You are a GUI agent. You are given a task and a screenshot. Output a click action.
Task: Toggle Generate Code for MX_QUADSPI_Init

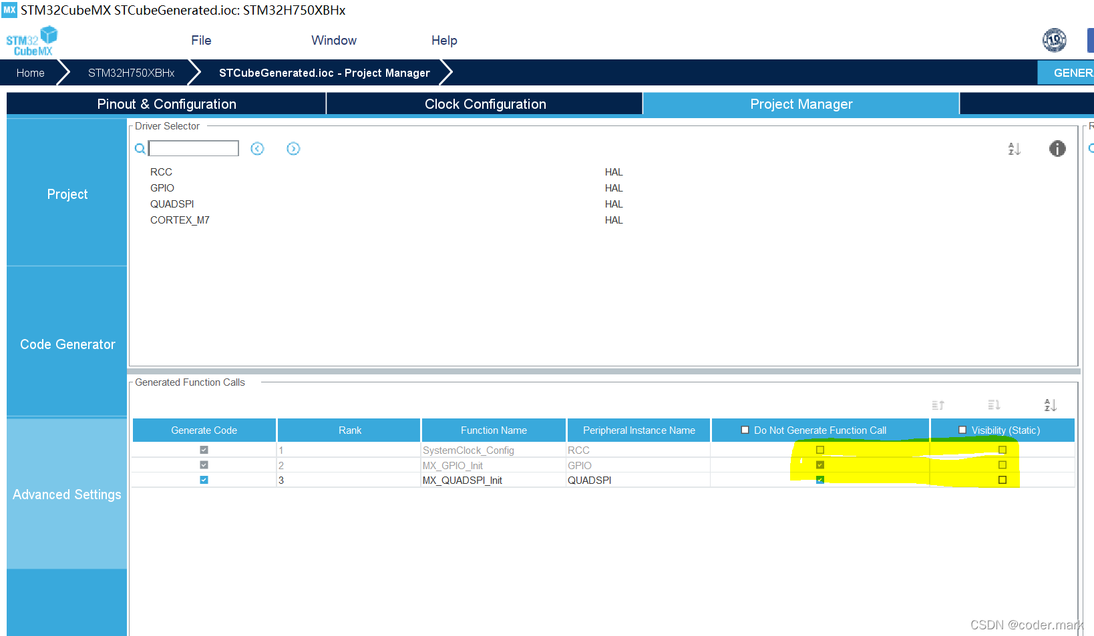[x=204, y=480]
